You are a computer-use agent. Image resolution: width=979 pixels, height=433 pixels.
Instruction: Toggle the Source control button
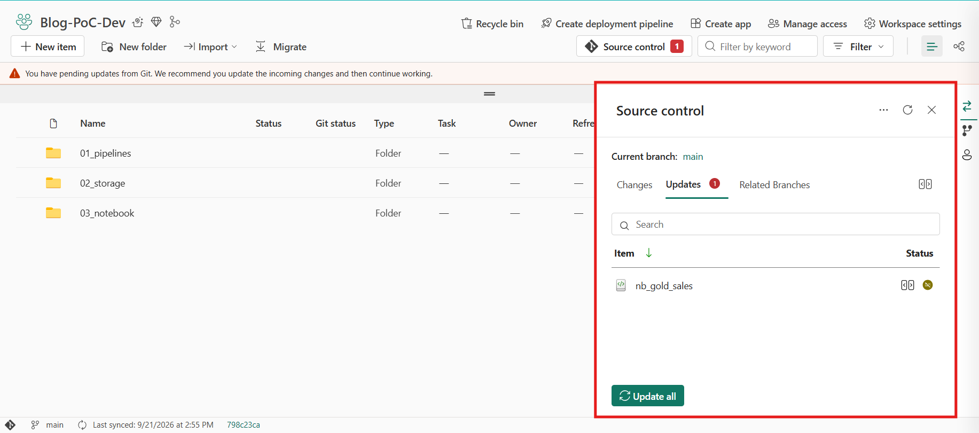(x=634, y=47)
